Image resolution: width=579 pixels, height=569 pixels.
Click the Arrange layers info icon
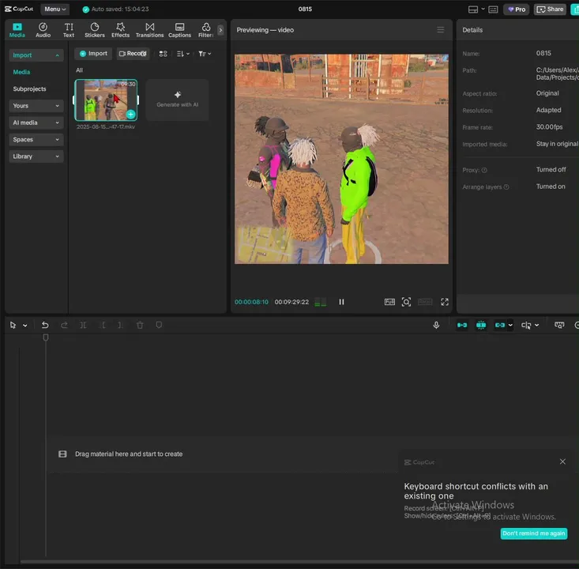point(506,187)
